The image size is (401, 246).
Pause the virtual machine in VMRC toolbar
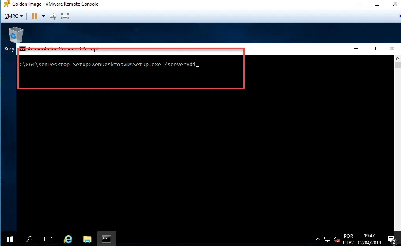tap(34, 16)
